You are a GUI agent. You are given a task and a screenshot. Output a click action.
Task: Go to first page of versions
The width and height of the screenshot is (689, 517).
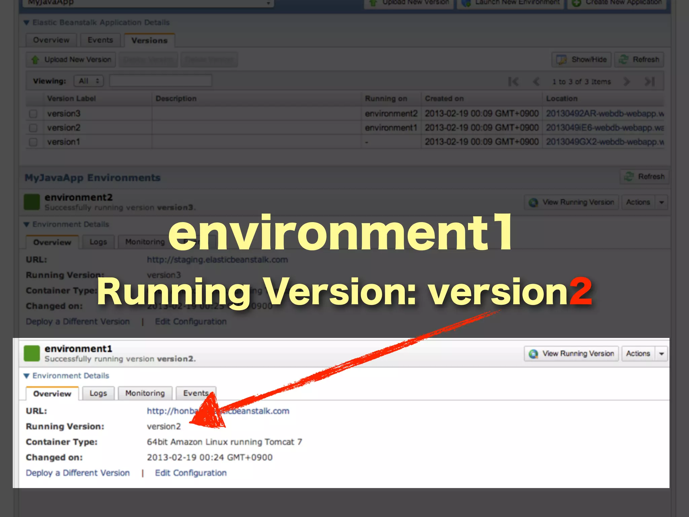513,81
